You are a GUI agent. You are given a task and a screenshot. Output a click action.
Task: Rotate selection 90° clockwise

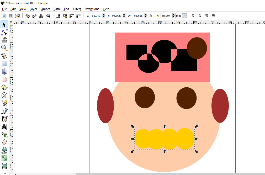[34, 16]
